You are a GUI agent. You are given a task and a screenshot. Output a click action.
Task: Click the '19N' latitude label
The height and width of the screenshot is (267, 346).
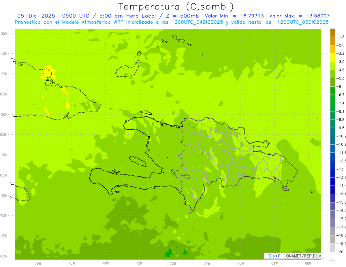(5, 155)
